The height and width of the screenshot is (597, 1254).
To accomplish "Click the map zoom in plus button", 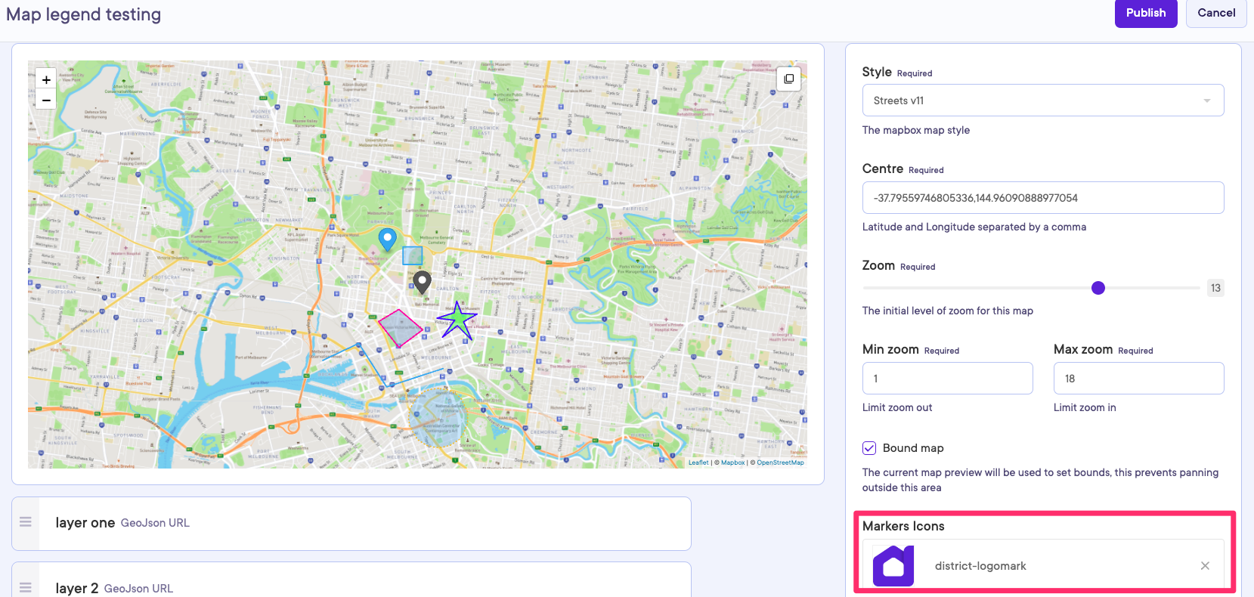I will (x=46, y=79).
